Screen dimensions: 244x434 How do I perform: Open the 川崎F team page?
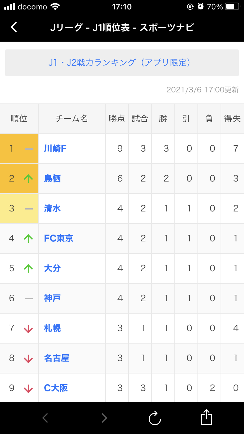(55, 149)
